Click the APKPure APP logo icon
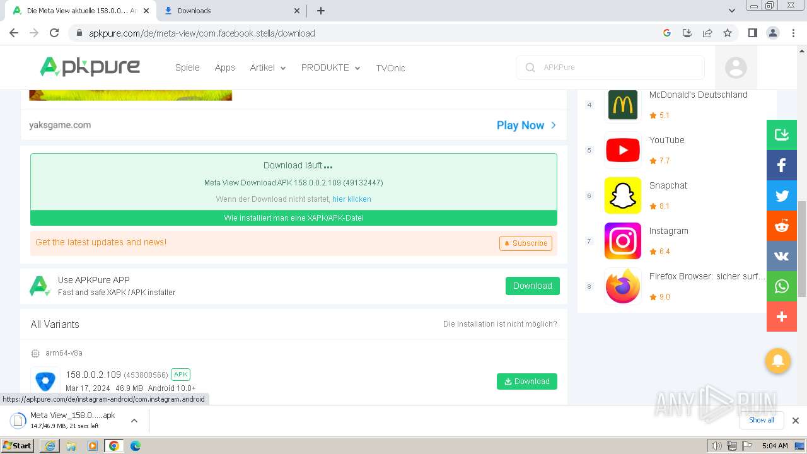Screen dimensions: 807x454 pos(40,286)
